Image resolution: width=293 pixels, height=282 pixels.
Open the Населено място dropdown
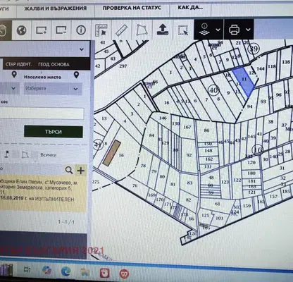point(53,89)
